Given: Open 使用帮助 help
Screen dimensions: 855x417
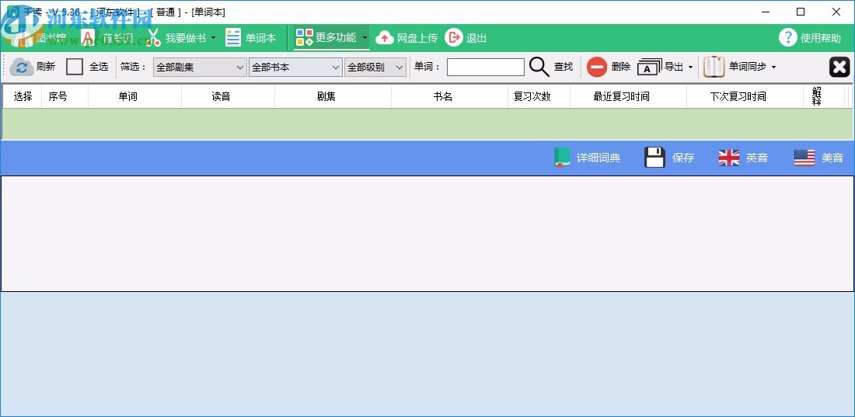Looking at the screenshot, I should click(x=810, y=38).
